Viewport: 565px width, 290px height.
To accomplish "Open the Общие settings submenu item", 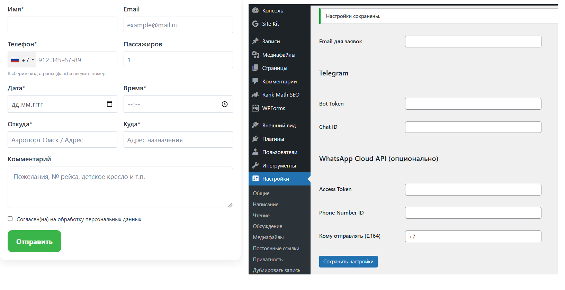I will pos(261,193).
